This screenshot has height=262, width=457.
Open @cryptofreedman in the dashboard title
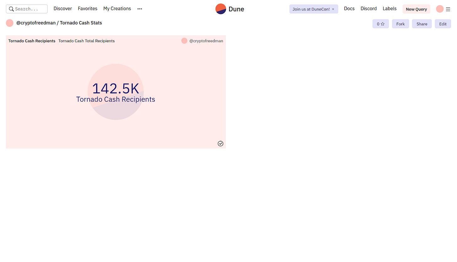click(36, 23)
